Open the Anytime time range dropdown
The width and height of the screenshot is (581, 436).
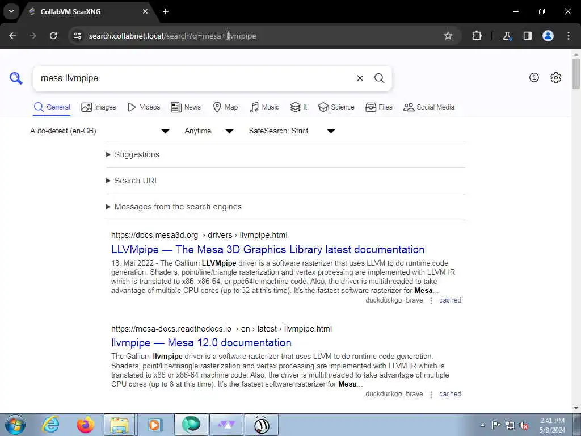[x=209, y=131]
